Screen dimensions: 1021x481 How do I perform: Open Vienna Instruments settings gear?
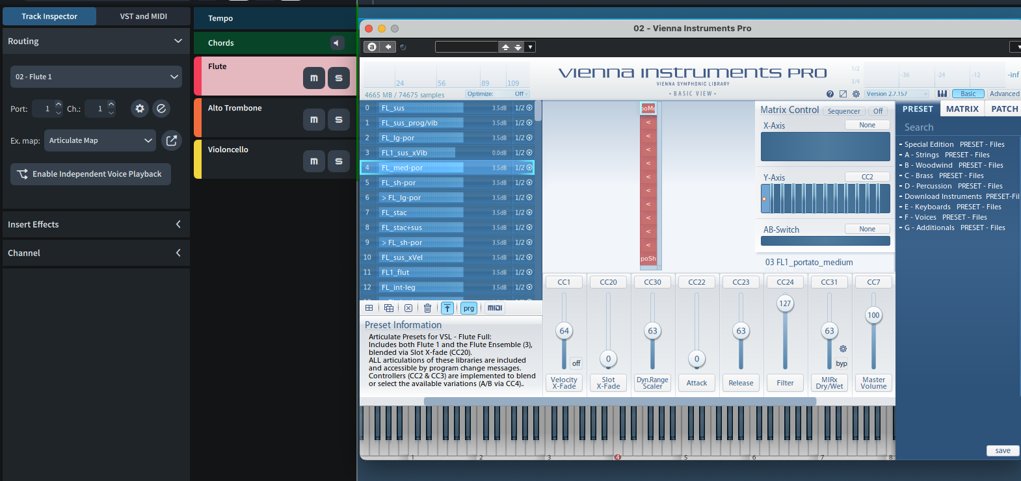(856, 94)
